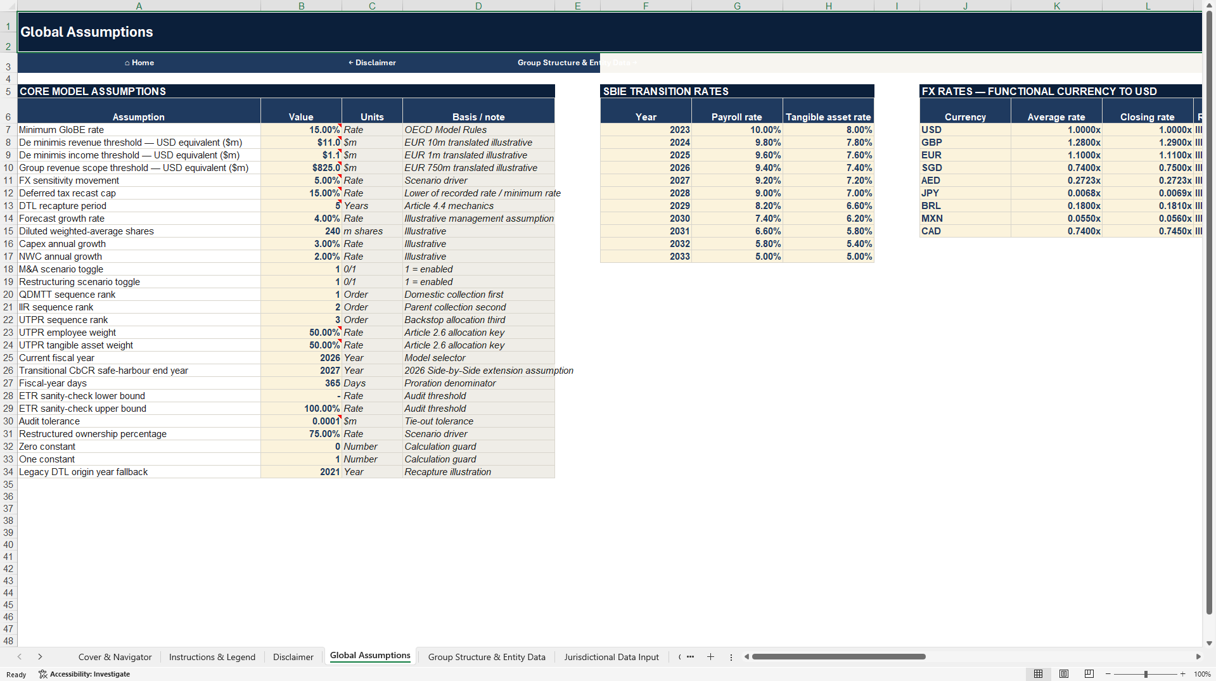Click the M&A scenario toggle value cell

pyautogui.click(x=301, y=269)
